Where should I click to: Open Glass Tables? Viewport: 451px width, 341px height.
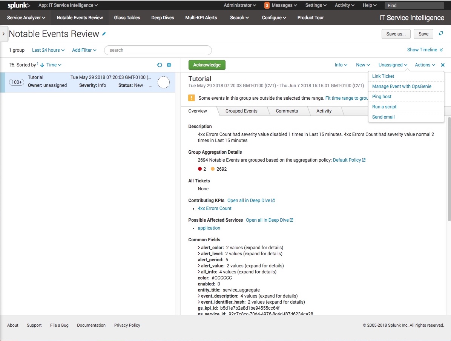click(x=127, y=18)
